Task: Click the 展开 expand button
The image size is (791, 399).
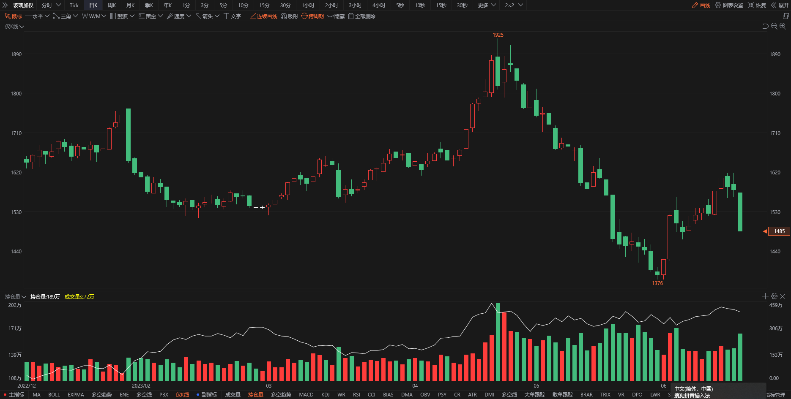Action: 780,5
